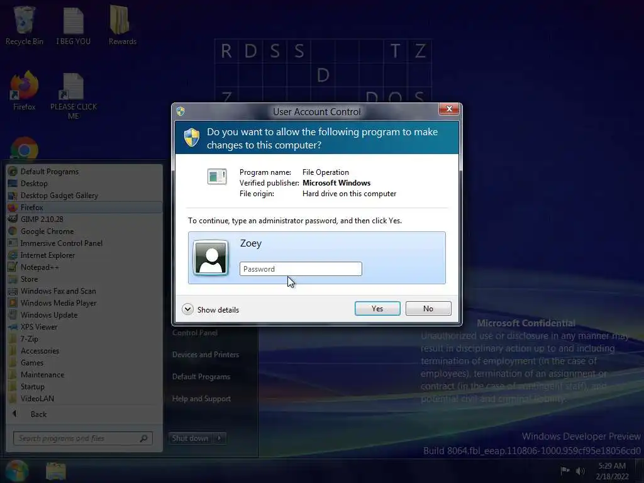Click the Action Center flag tray icon

(x=565, y=470)
